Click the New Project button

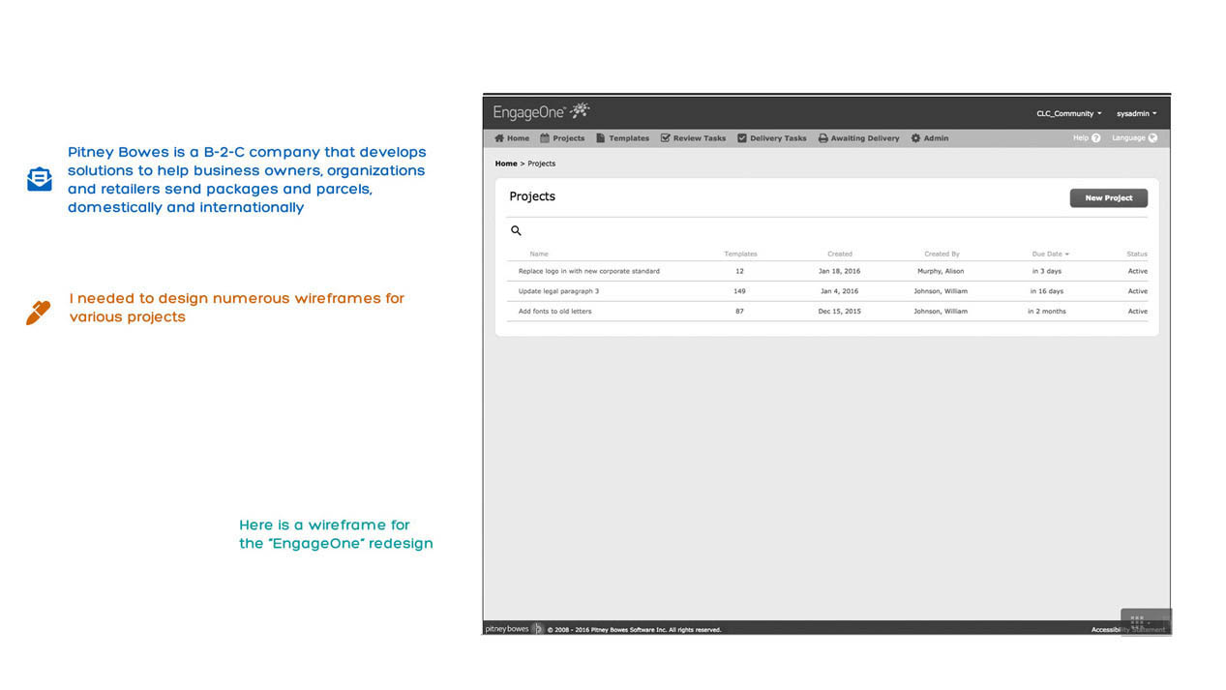pyautogui.click(x=1108, y=197)
